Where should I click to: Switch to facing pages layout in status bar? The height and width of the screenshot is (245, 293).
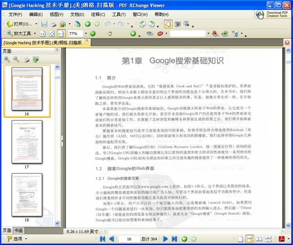(259, 239)
